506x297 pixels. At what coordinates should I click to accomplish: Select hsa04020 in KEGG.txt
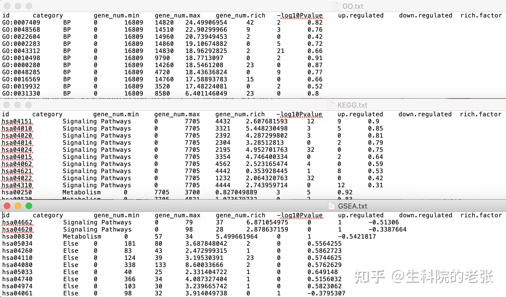[17, 135]
